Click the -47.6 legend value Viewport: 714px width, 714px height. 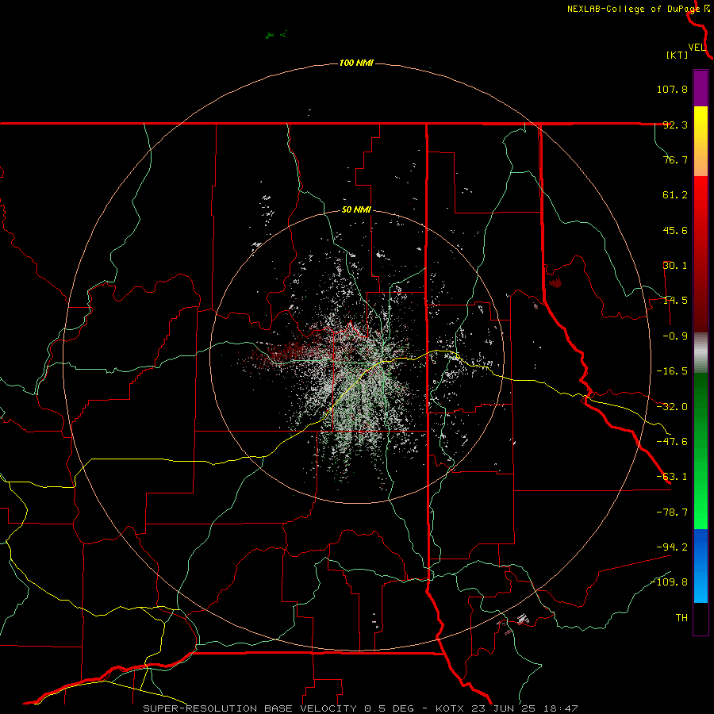(672, 442)
